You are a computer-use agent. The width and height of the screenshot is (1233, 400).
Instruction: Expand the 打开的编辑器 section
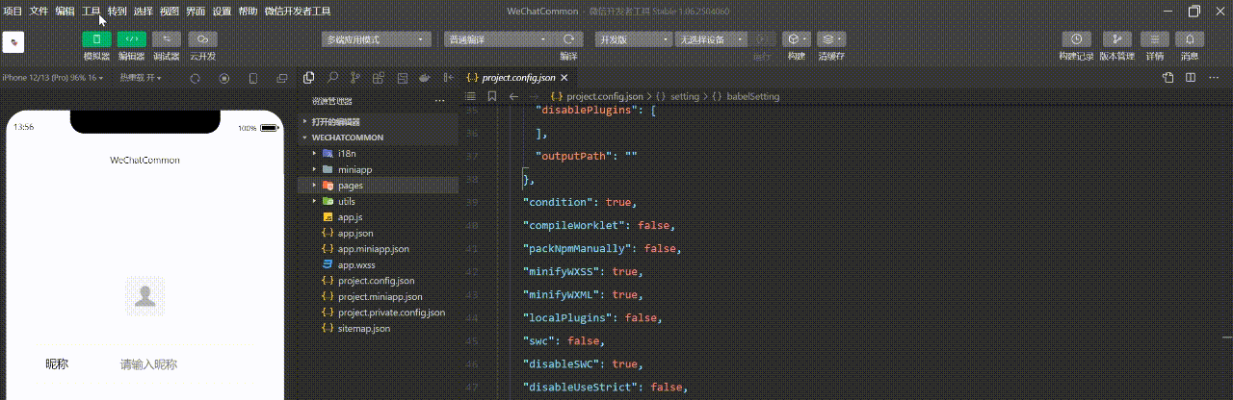[x=378, y=122]
